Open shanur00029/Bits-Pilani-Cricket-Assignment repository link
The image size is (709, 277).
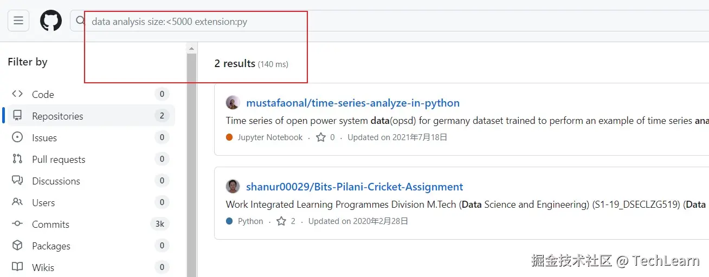tap(354, 187)
